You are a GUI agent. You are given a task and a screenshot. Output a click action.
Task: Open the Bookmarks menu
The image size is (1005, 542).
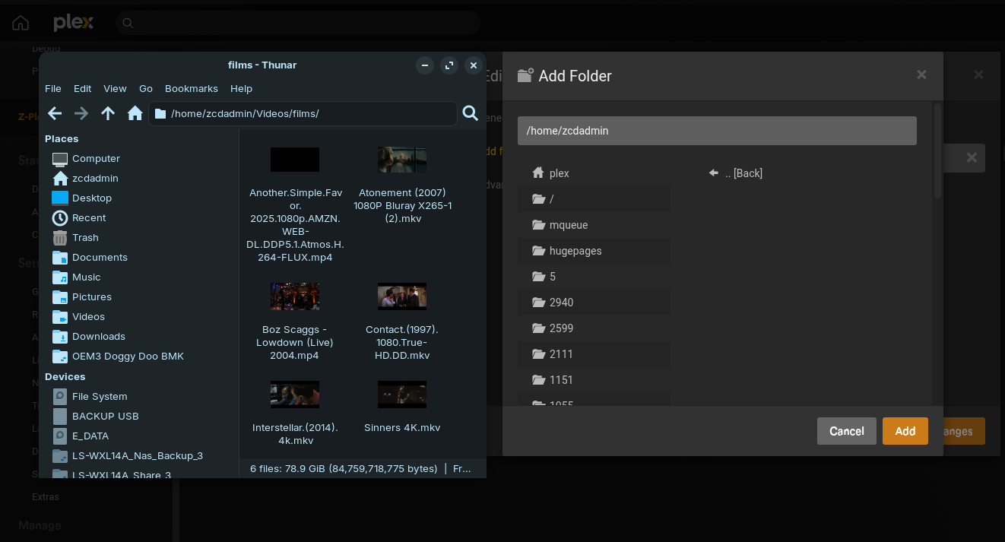(191, 88)
